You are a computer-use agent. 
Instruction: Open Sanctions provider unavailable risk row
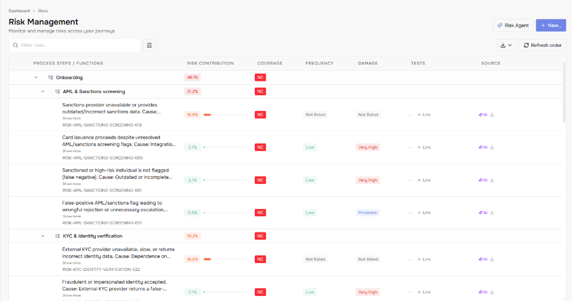285,115
